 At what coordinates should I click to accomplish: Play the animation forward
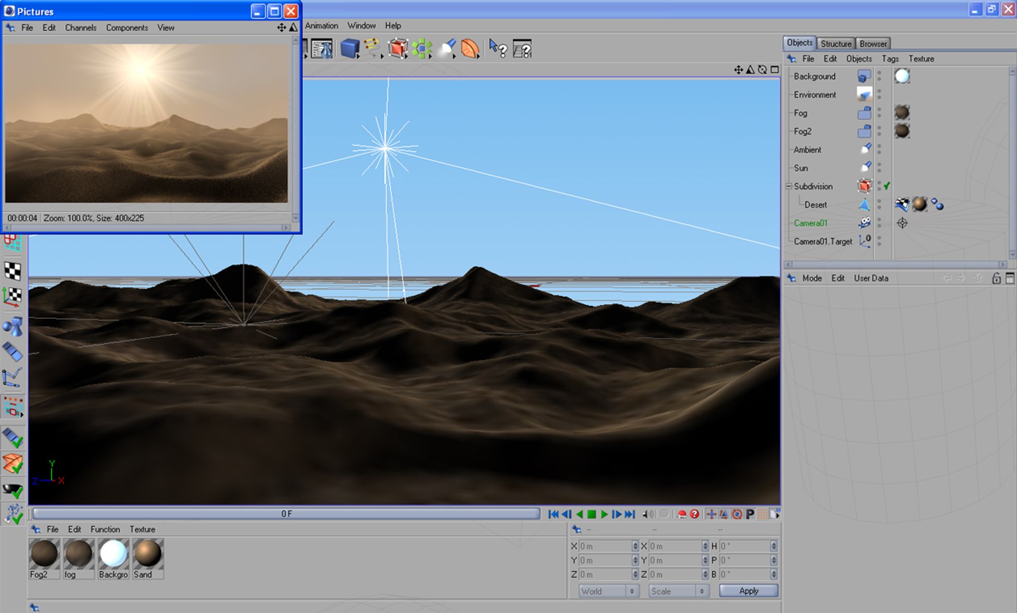pos(604,514)
